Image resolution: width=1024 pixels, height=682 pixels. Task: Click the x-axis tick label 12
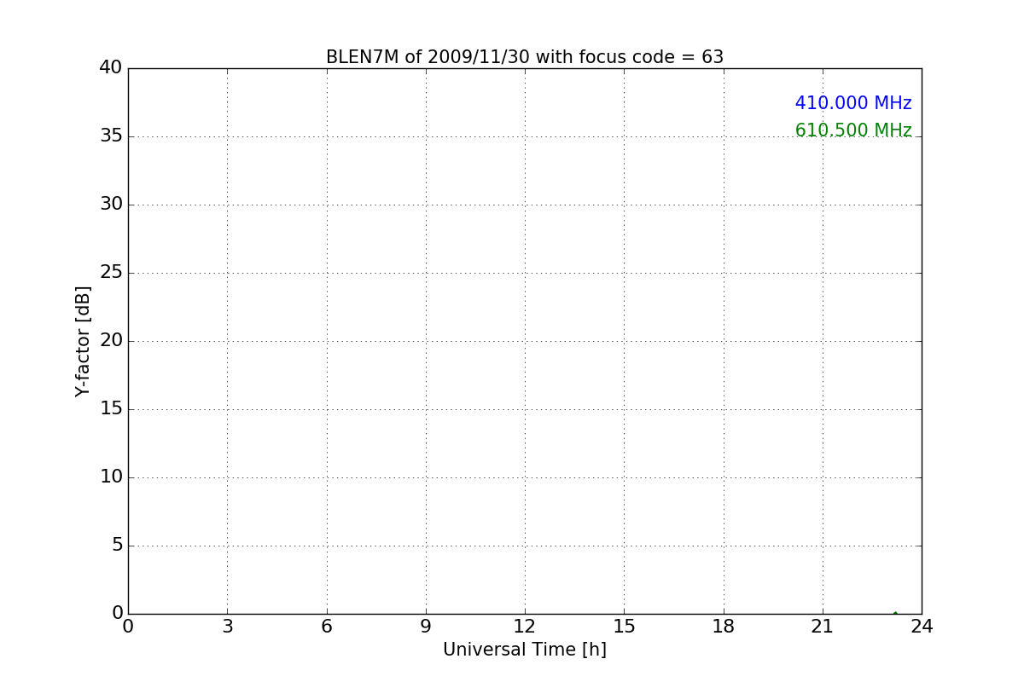[525, 627]
